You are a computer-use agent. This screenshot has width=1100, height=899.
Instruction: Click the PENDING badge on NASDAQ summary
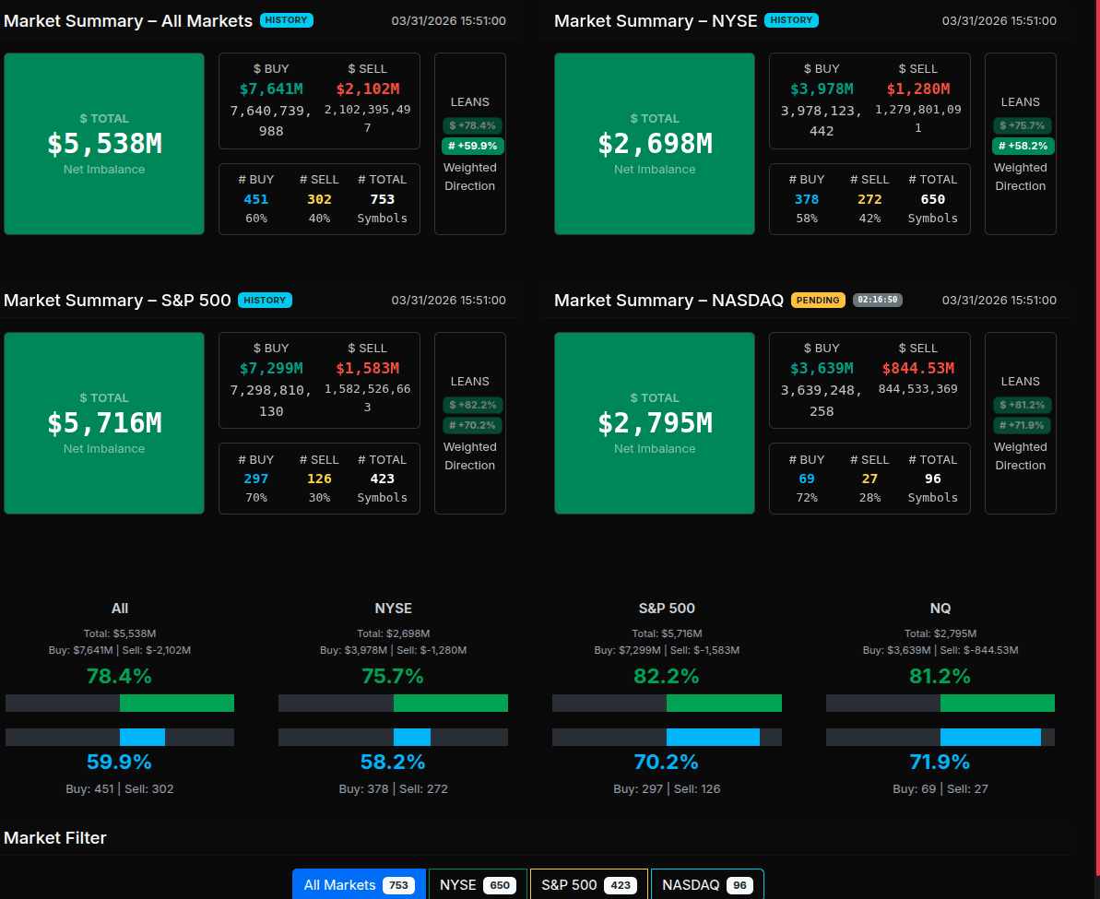coord(818,300)
